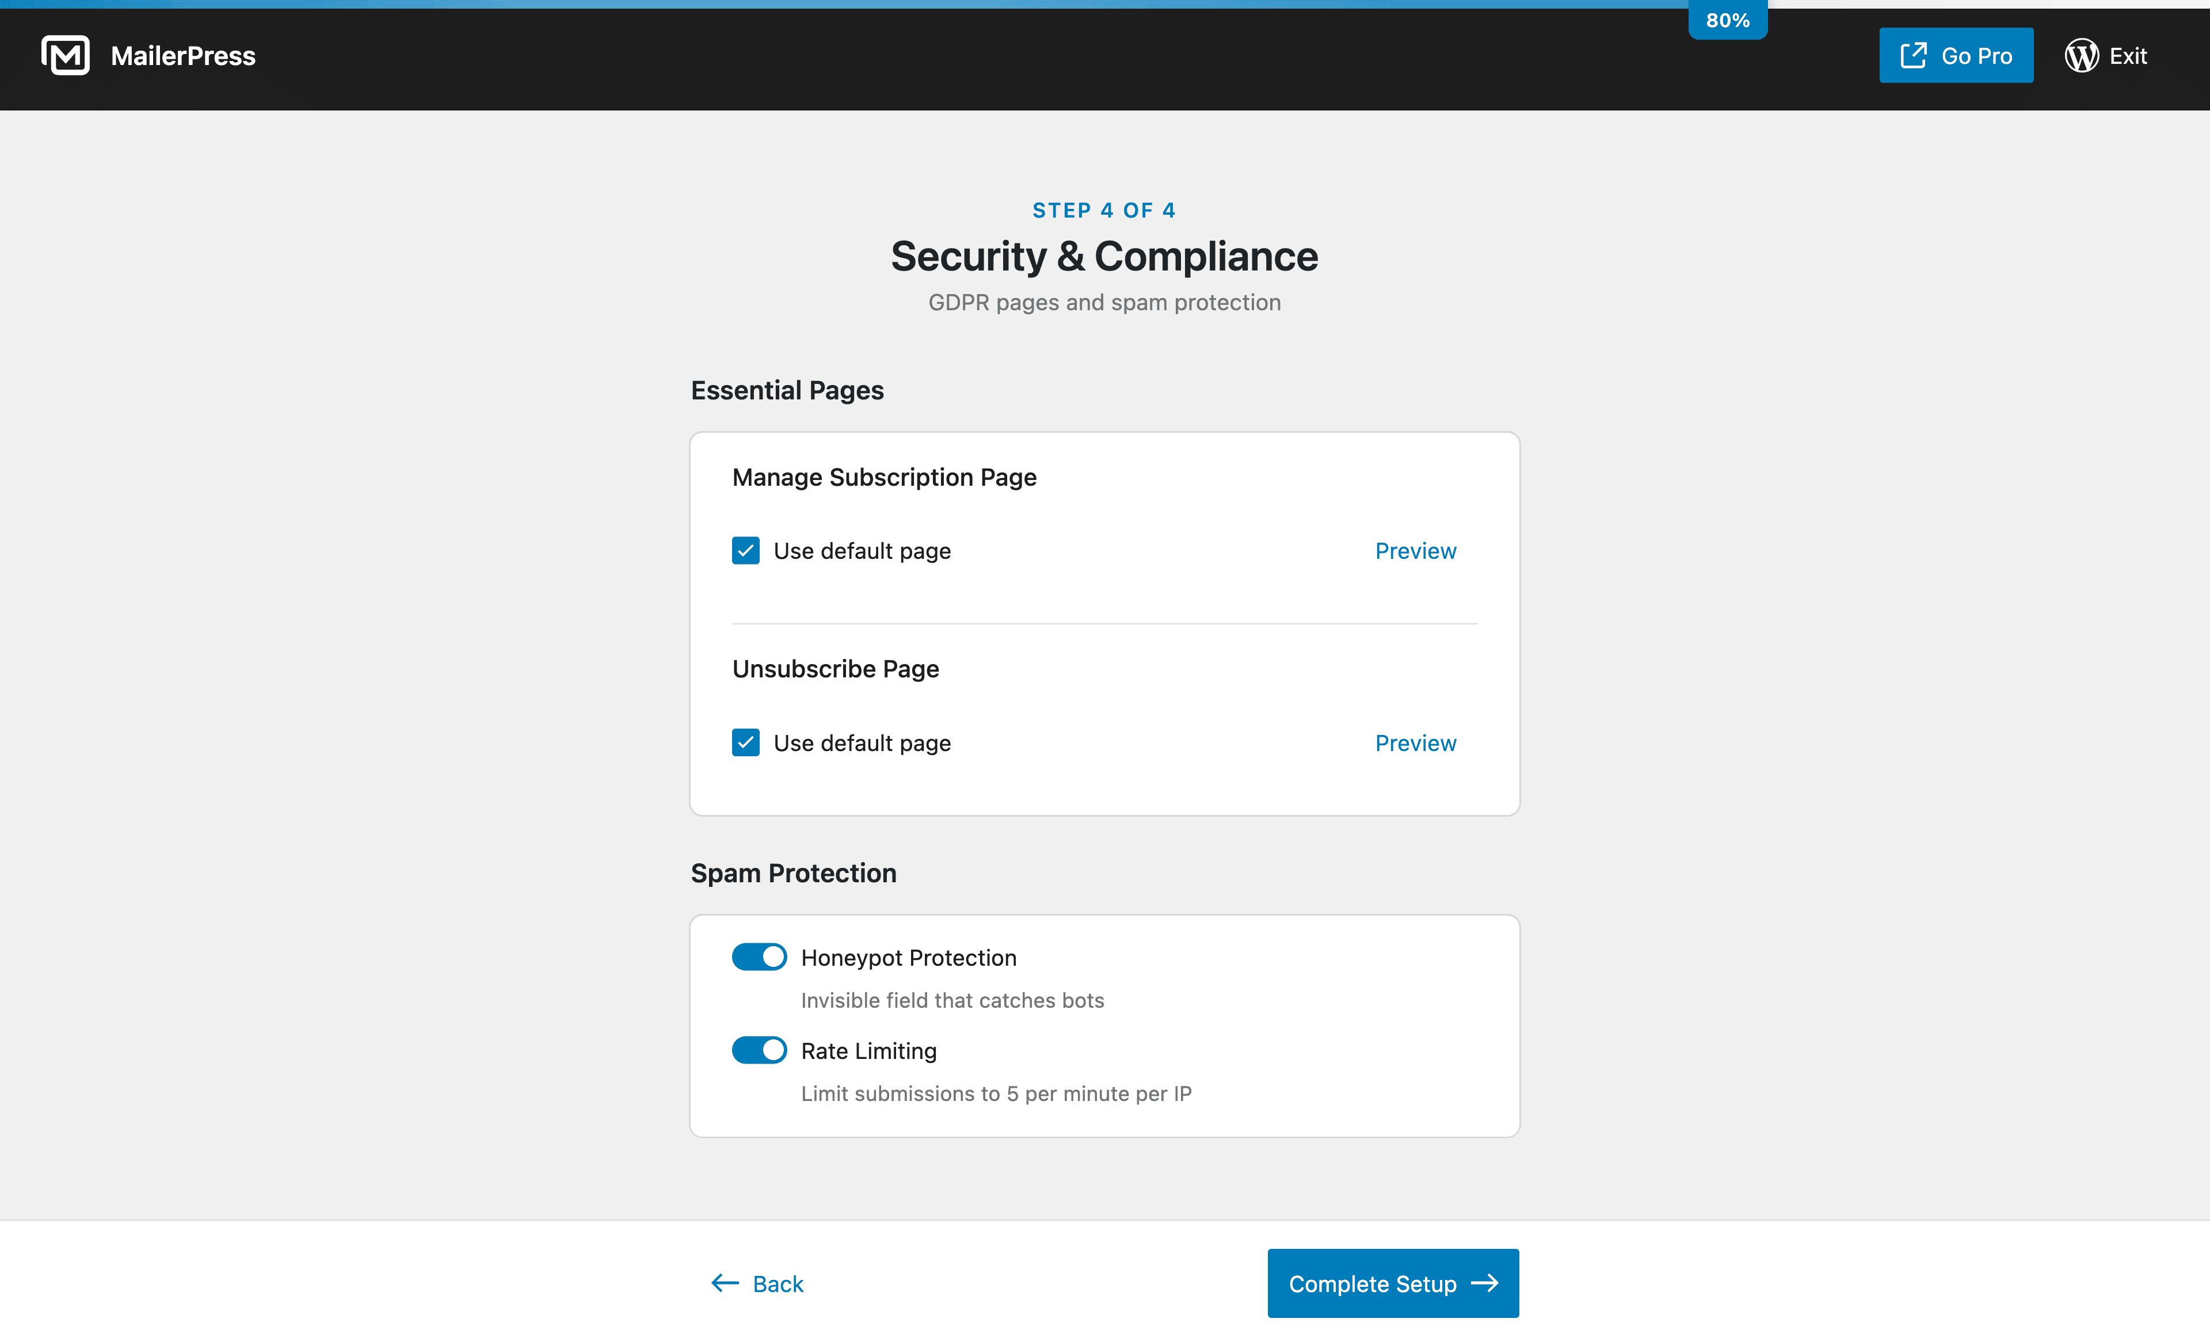The height and width of the screenshot is (1326, 2210).
Task: Uncheck default page for Manage Subscription
Action: tap(746, 550)
